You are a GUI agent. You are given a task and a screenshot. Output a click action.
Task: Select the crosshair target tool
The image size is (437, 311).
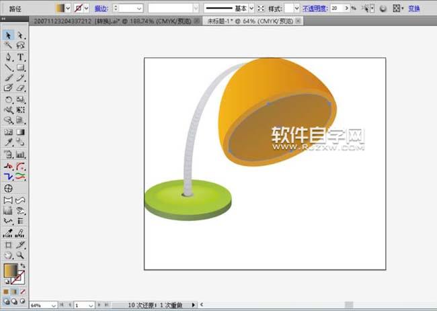click(8, 189)
